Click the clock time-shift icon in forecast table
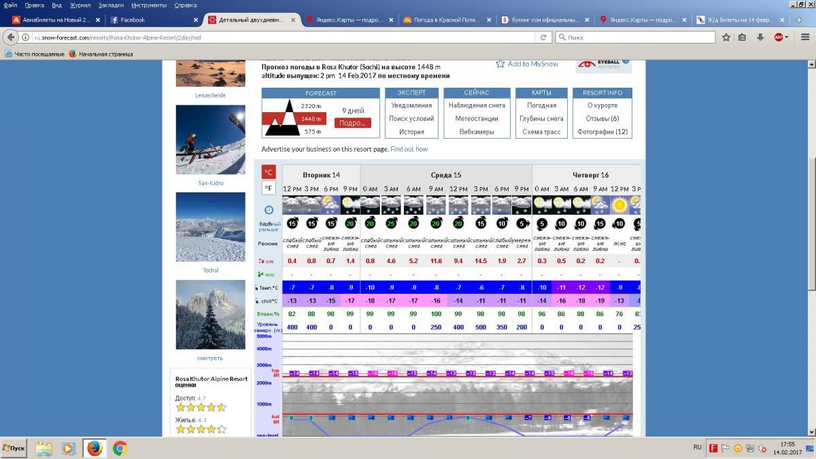This screenshot has height=459, width=816. pyautogui.click(x=269, y=209)
